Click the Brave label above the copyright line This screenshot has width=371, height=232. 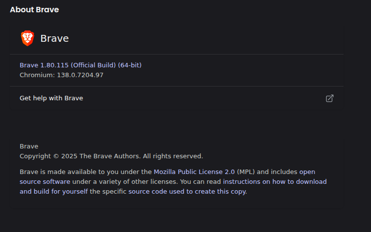click(29, 146)
